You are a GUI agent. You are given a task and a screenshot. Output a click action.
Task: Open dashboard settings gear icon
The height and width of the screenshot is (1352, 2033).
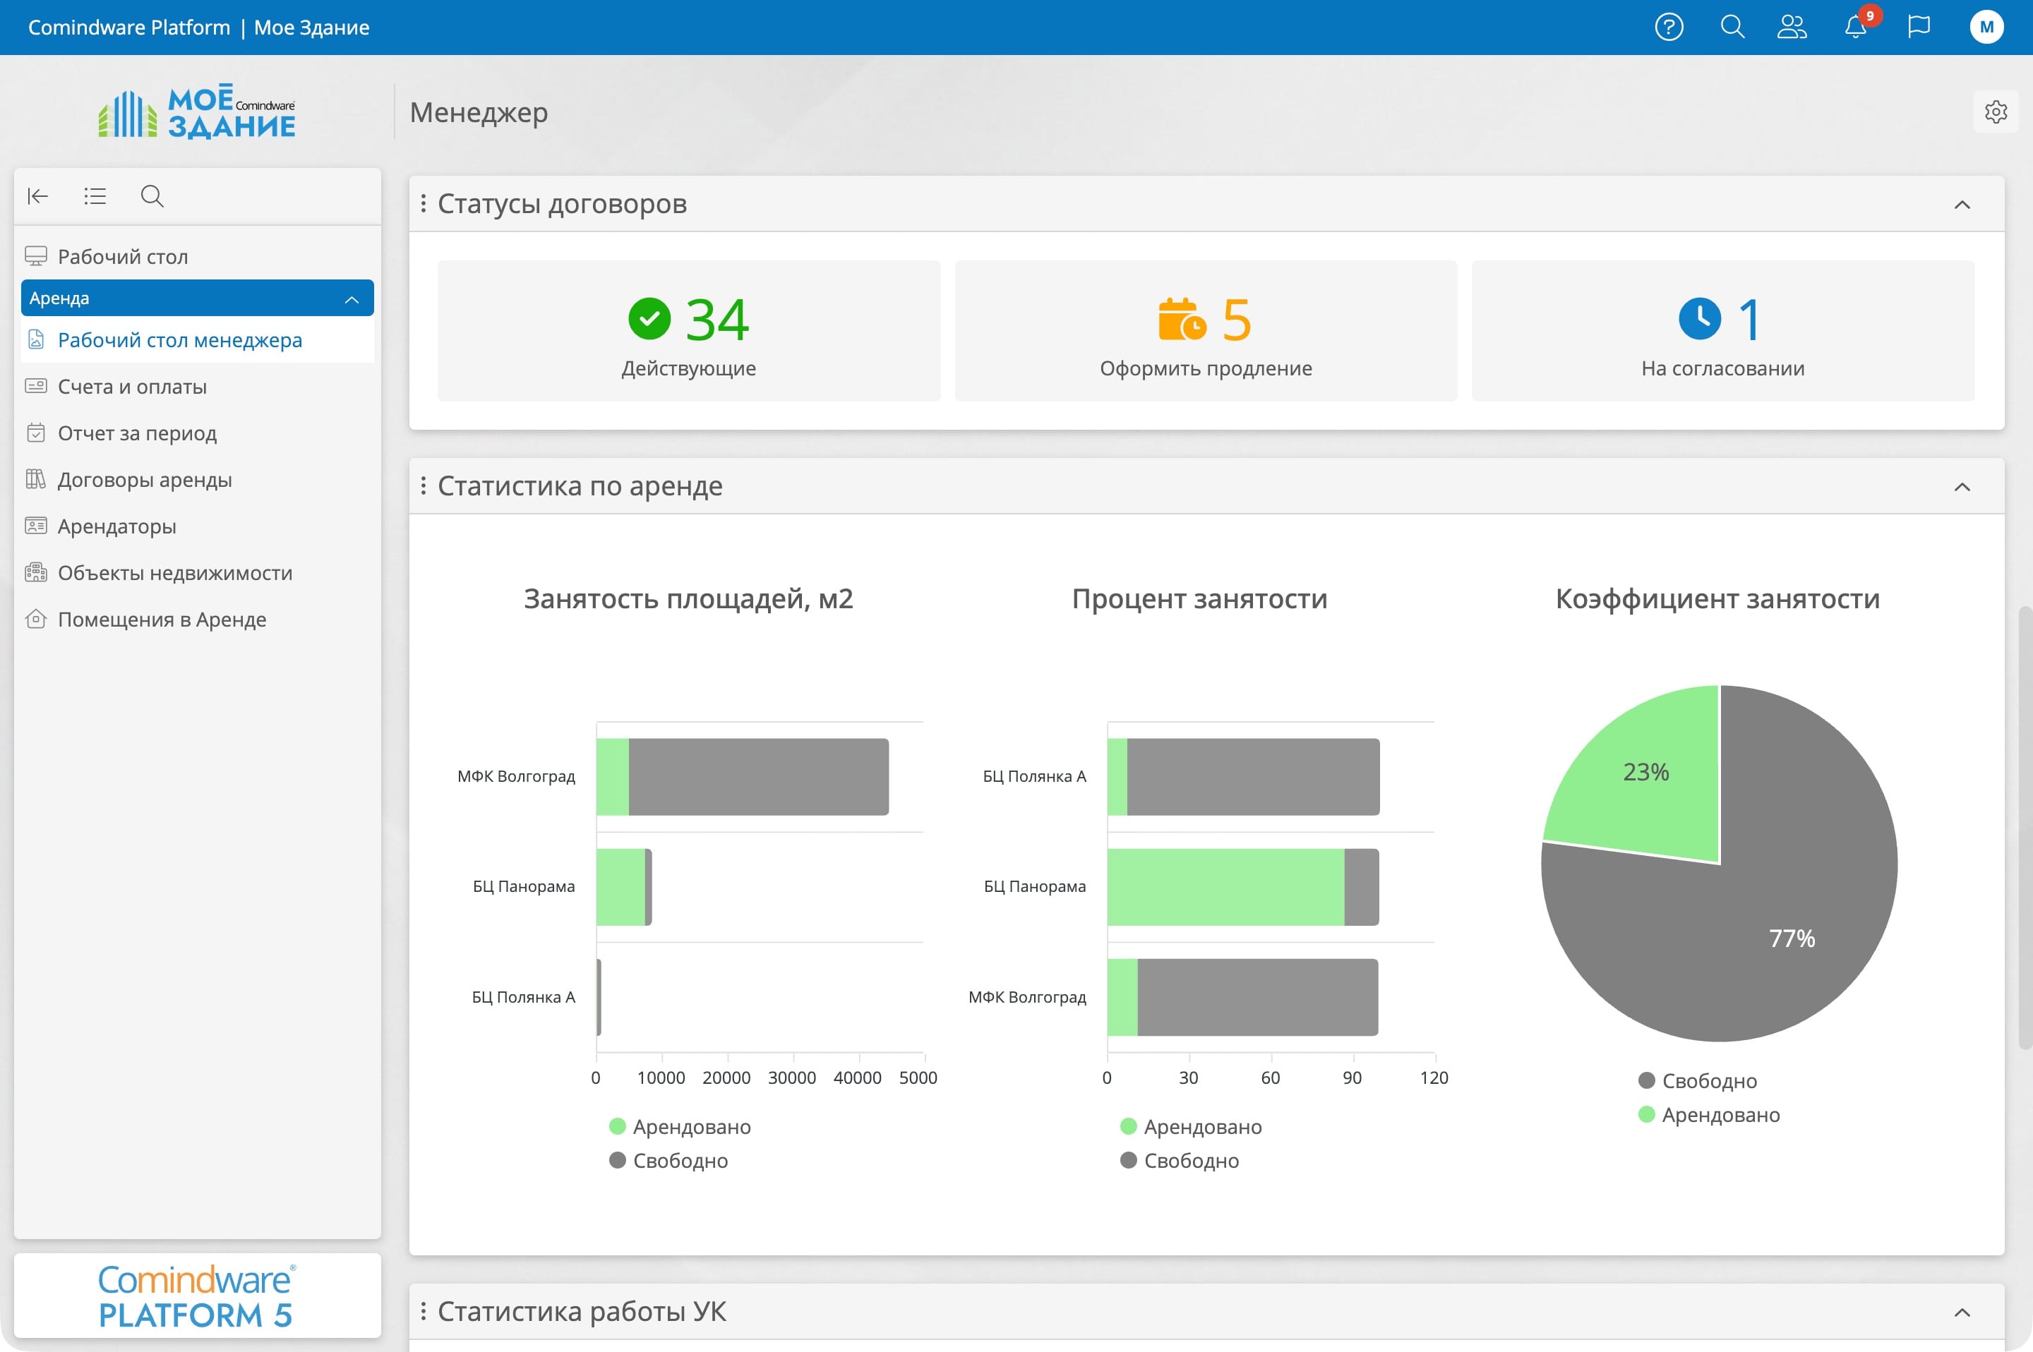(1995, 112)
